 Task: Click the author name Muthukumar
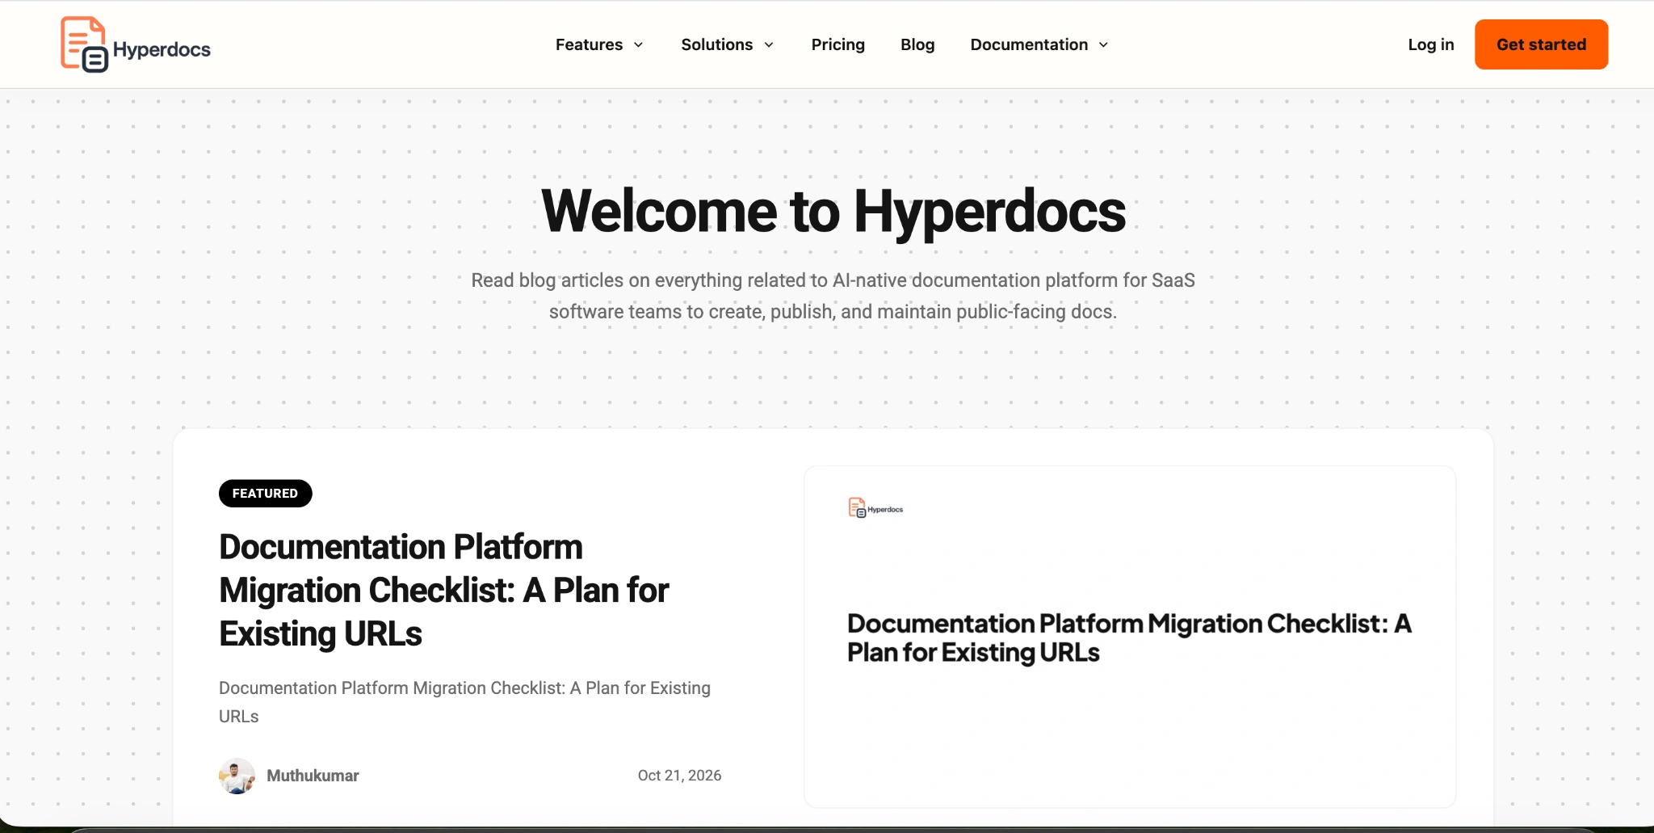click(313, 776)
